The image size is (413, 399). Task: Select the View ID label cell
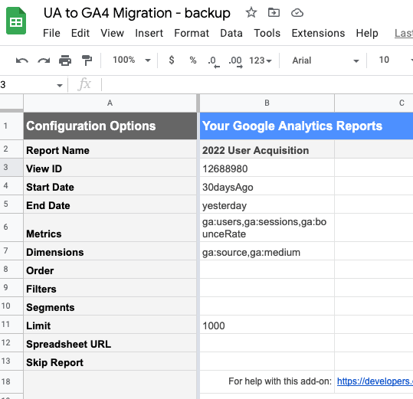pyautogui.click(x=110, y=168)
